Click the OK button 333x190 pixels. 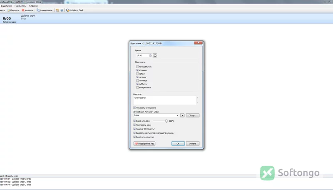click(178, 144)
